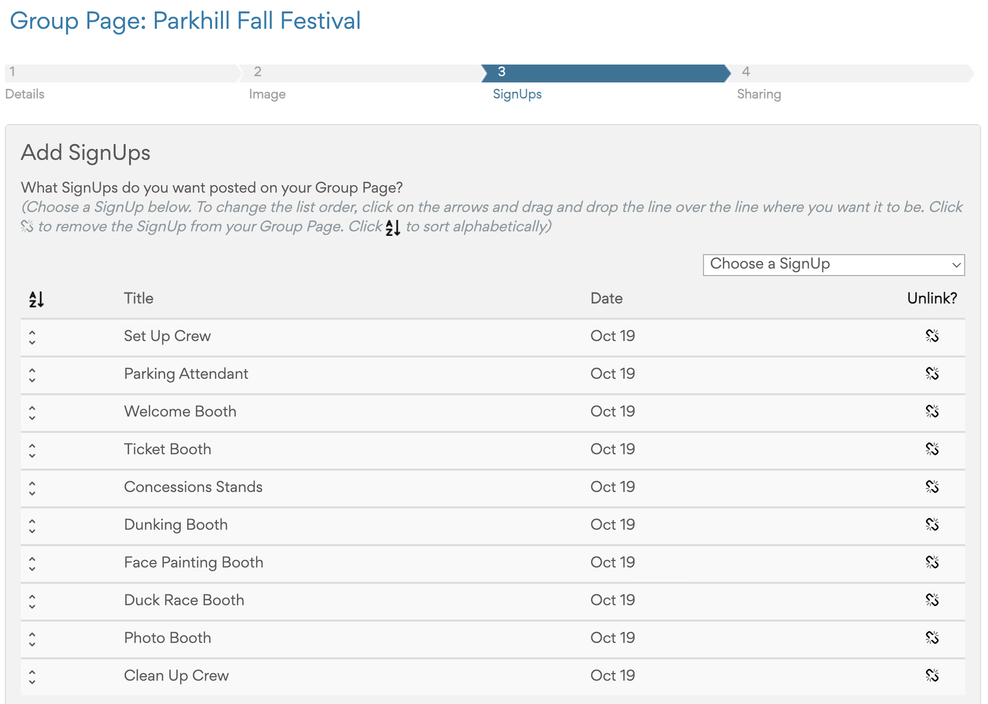
Task: Grab reorder arrows for Duck Race Booth
Action: click(x=32, y=602)
